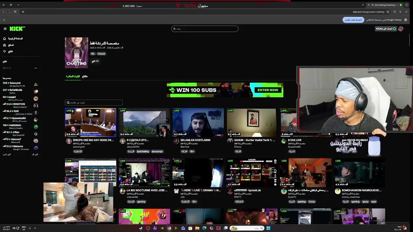Open the Home page sidebar item

pos(13,38)
